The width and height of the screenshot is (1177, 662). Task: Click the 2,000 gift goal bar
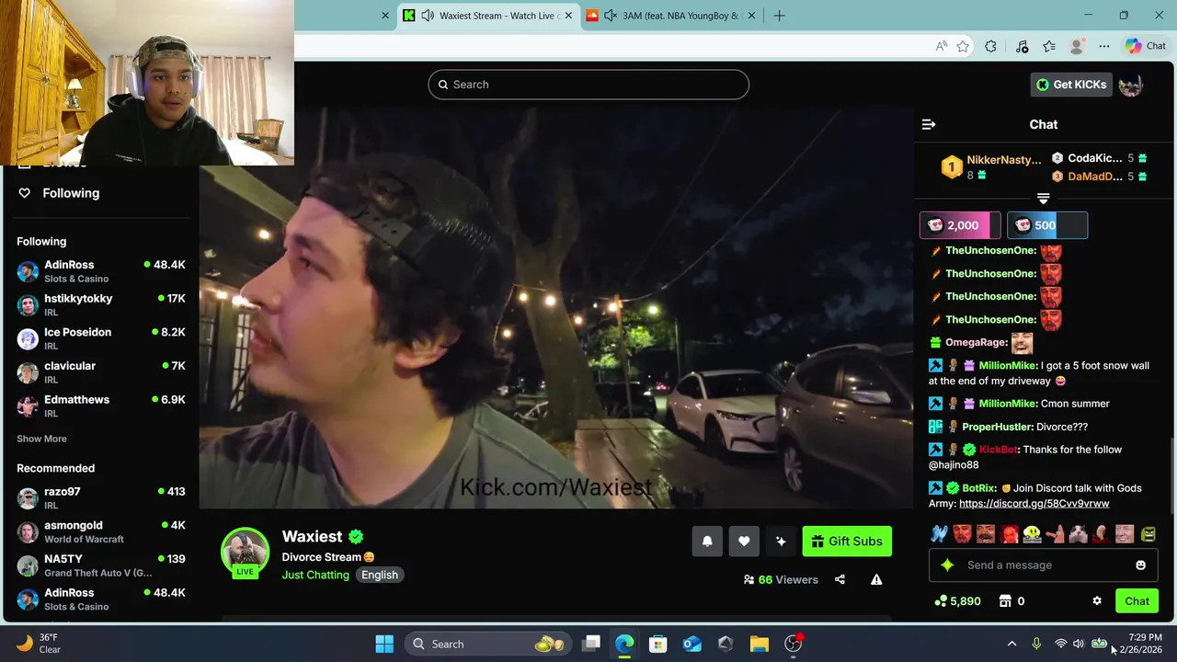(x=960, y=225)
